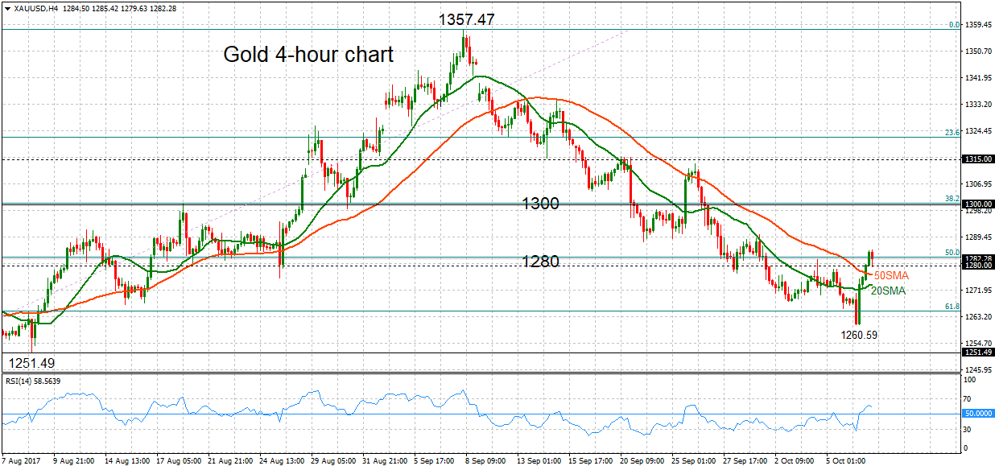Click the '25 Sep 01:00' time label
This screenshot has width=995, height=470.
pos(695,462)
